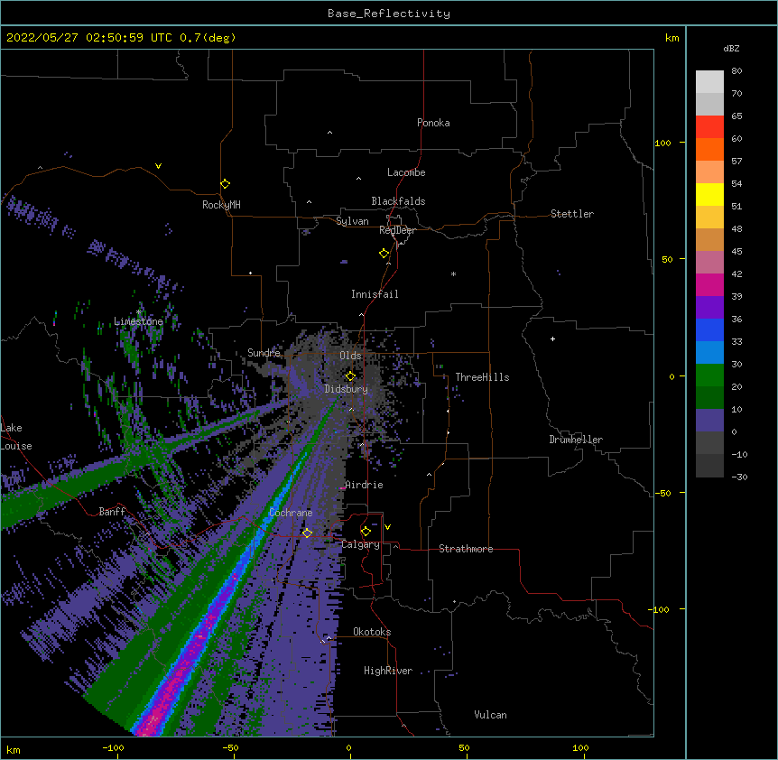Click the red 65 dBZ color swatch
The image size is (778, 760).
[x=709, y=127]
